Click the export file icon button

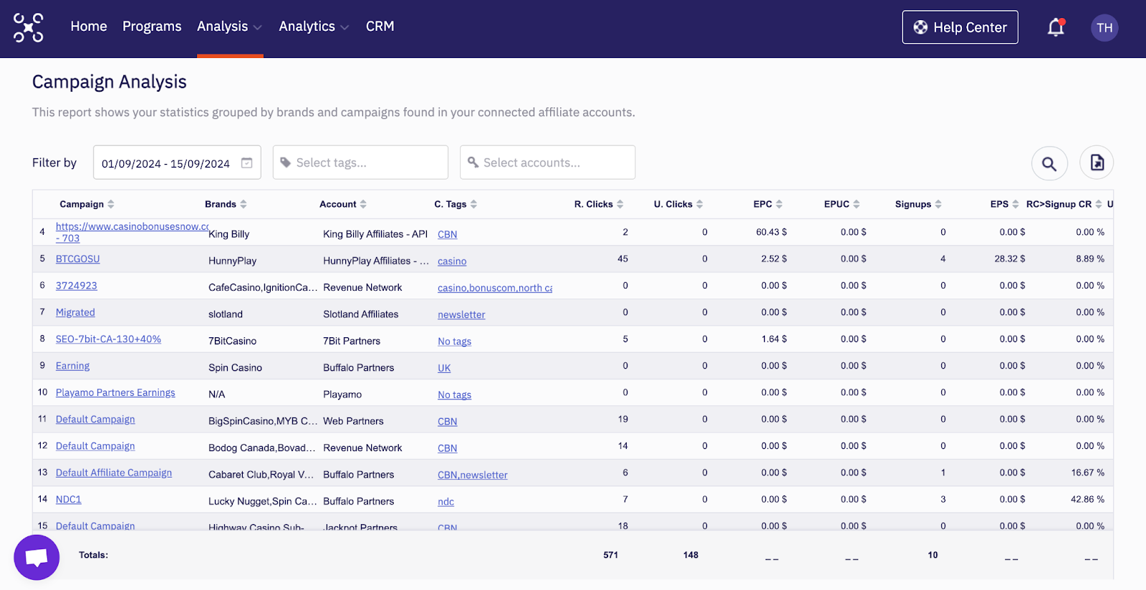point(1097,163)
